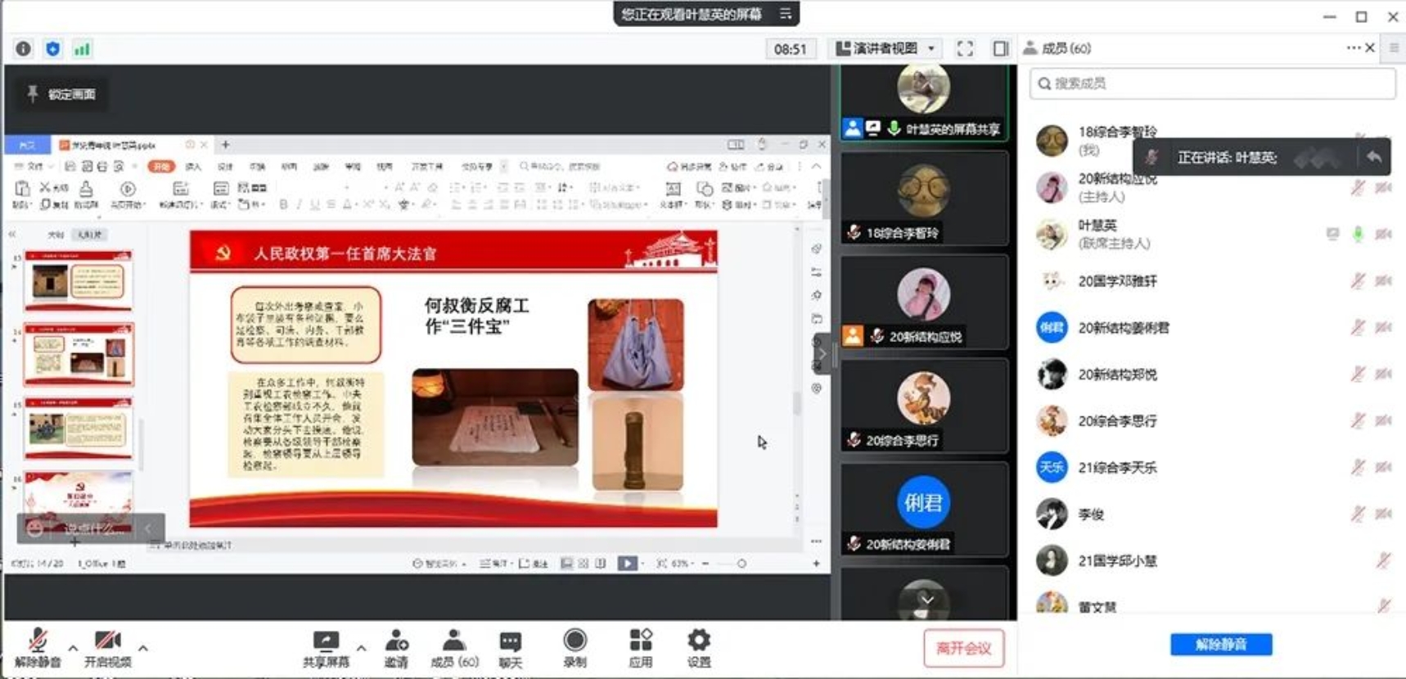Toggle the side panel layout icon
The image size is (1406, 679).
1000,48
